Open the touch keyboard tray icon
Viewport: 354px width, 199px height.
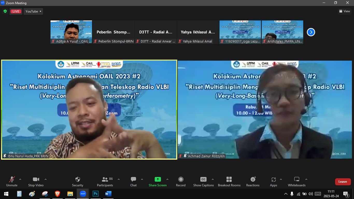(318, 194)
